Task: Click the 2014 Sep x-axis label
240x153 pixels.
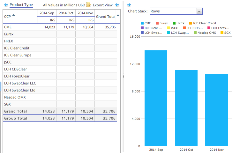Action: 156,149
